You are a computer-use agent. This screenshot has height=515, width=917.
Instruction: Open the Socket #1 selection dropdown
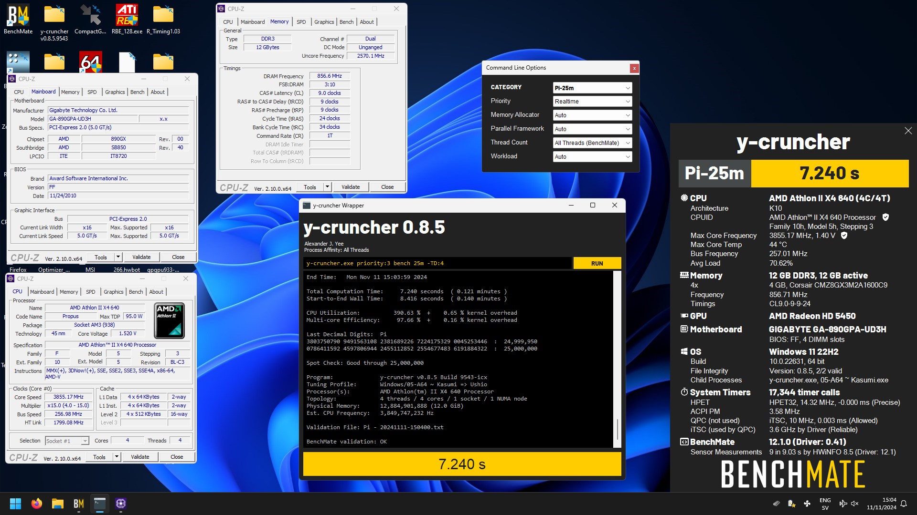(x=67, y=441)
